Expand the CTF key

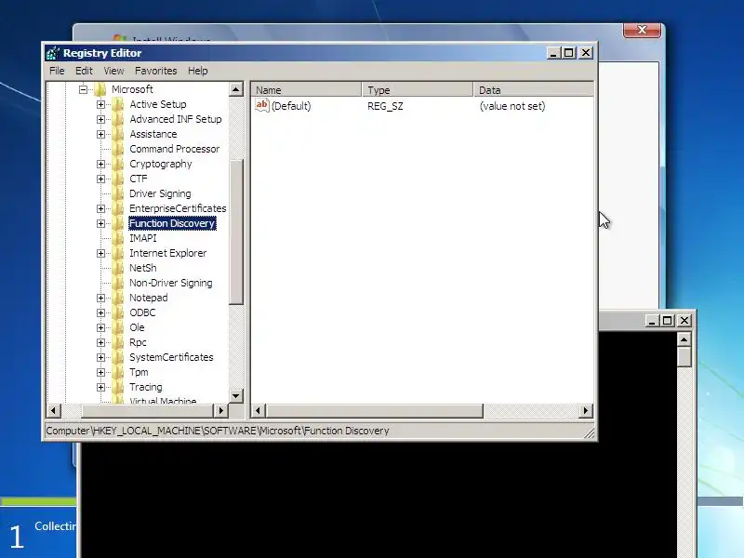click(x=100, y=179)
